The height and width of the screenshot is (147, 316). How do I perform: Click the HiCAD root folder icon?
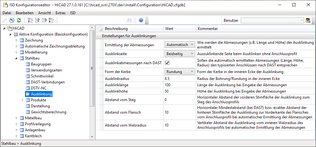pos(9,28)
